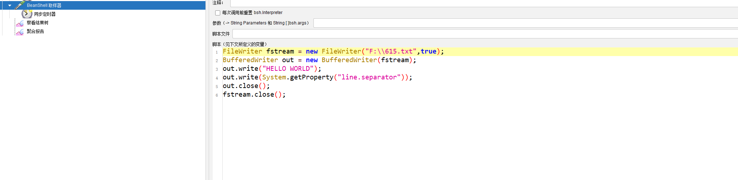Screen dimensions: 738x180
Task: Click the "true" keyword in line 1
Action: click(428, 51)
